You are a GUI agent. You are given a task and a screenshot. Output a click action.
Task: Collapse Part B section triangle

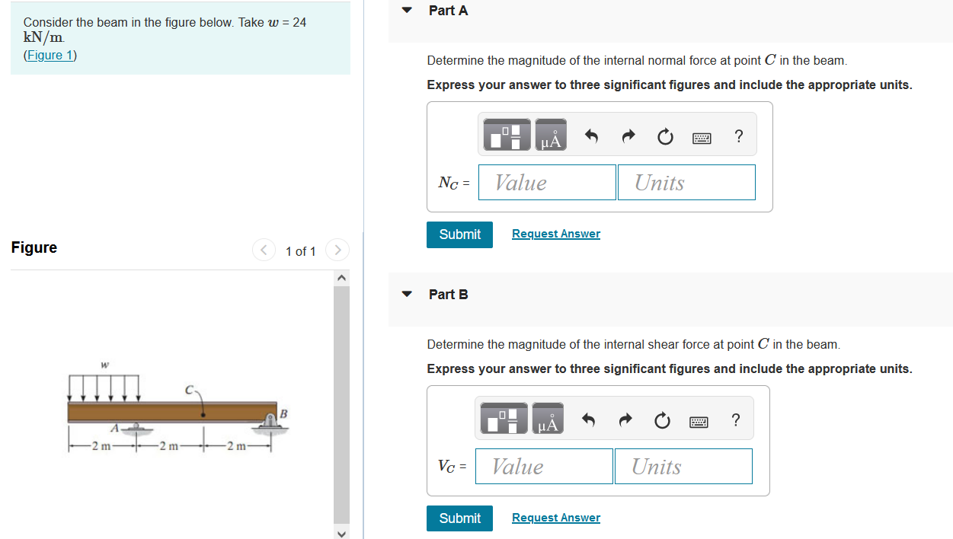pyautogui.click(x=407, y=295)
